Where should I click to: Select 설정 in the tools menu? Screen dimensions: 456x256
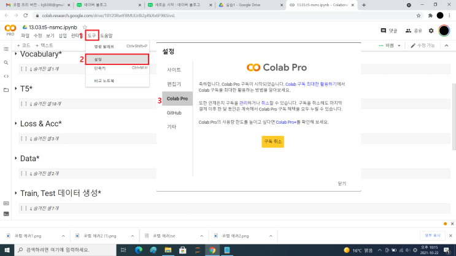click(117, 59)
